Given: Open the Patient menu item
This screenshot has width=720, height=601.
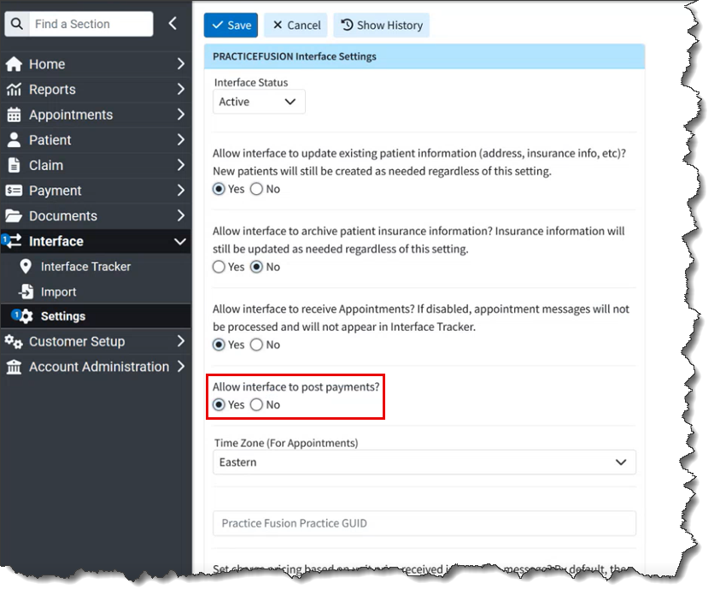Looking at the screenshot, I should 96,139.
